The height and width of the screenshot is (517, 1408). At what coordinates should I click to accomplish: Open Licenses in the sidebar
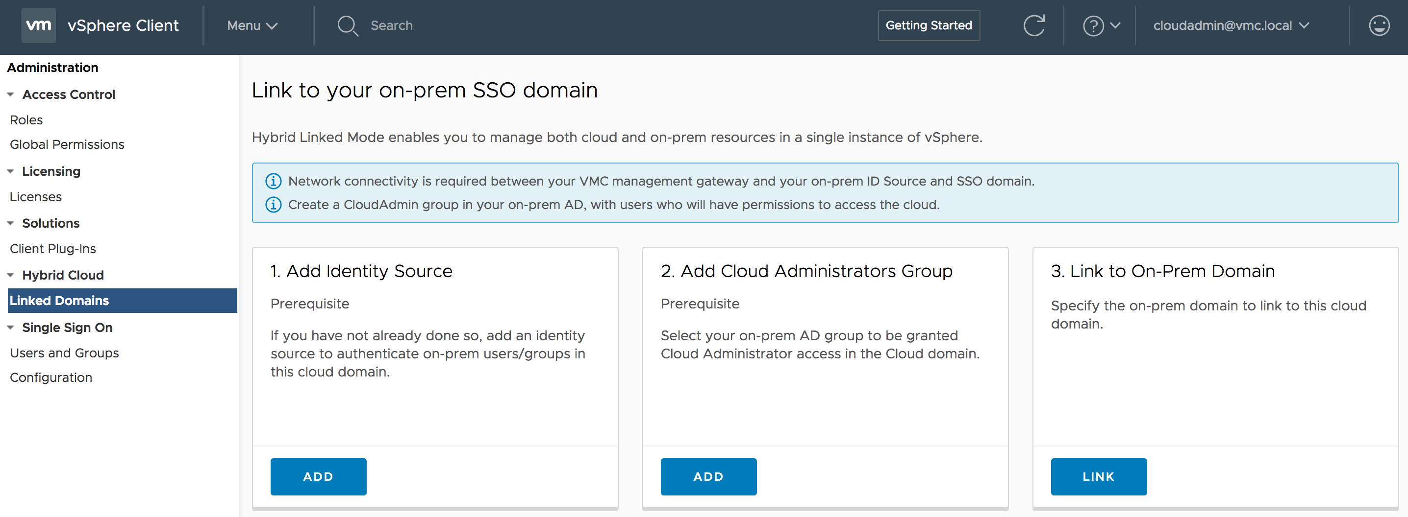click(35, 197)
